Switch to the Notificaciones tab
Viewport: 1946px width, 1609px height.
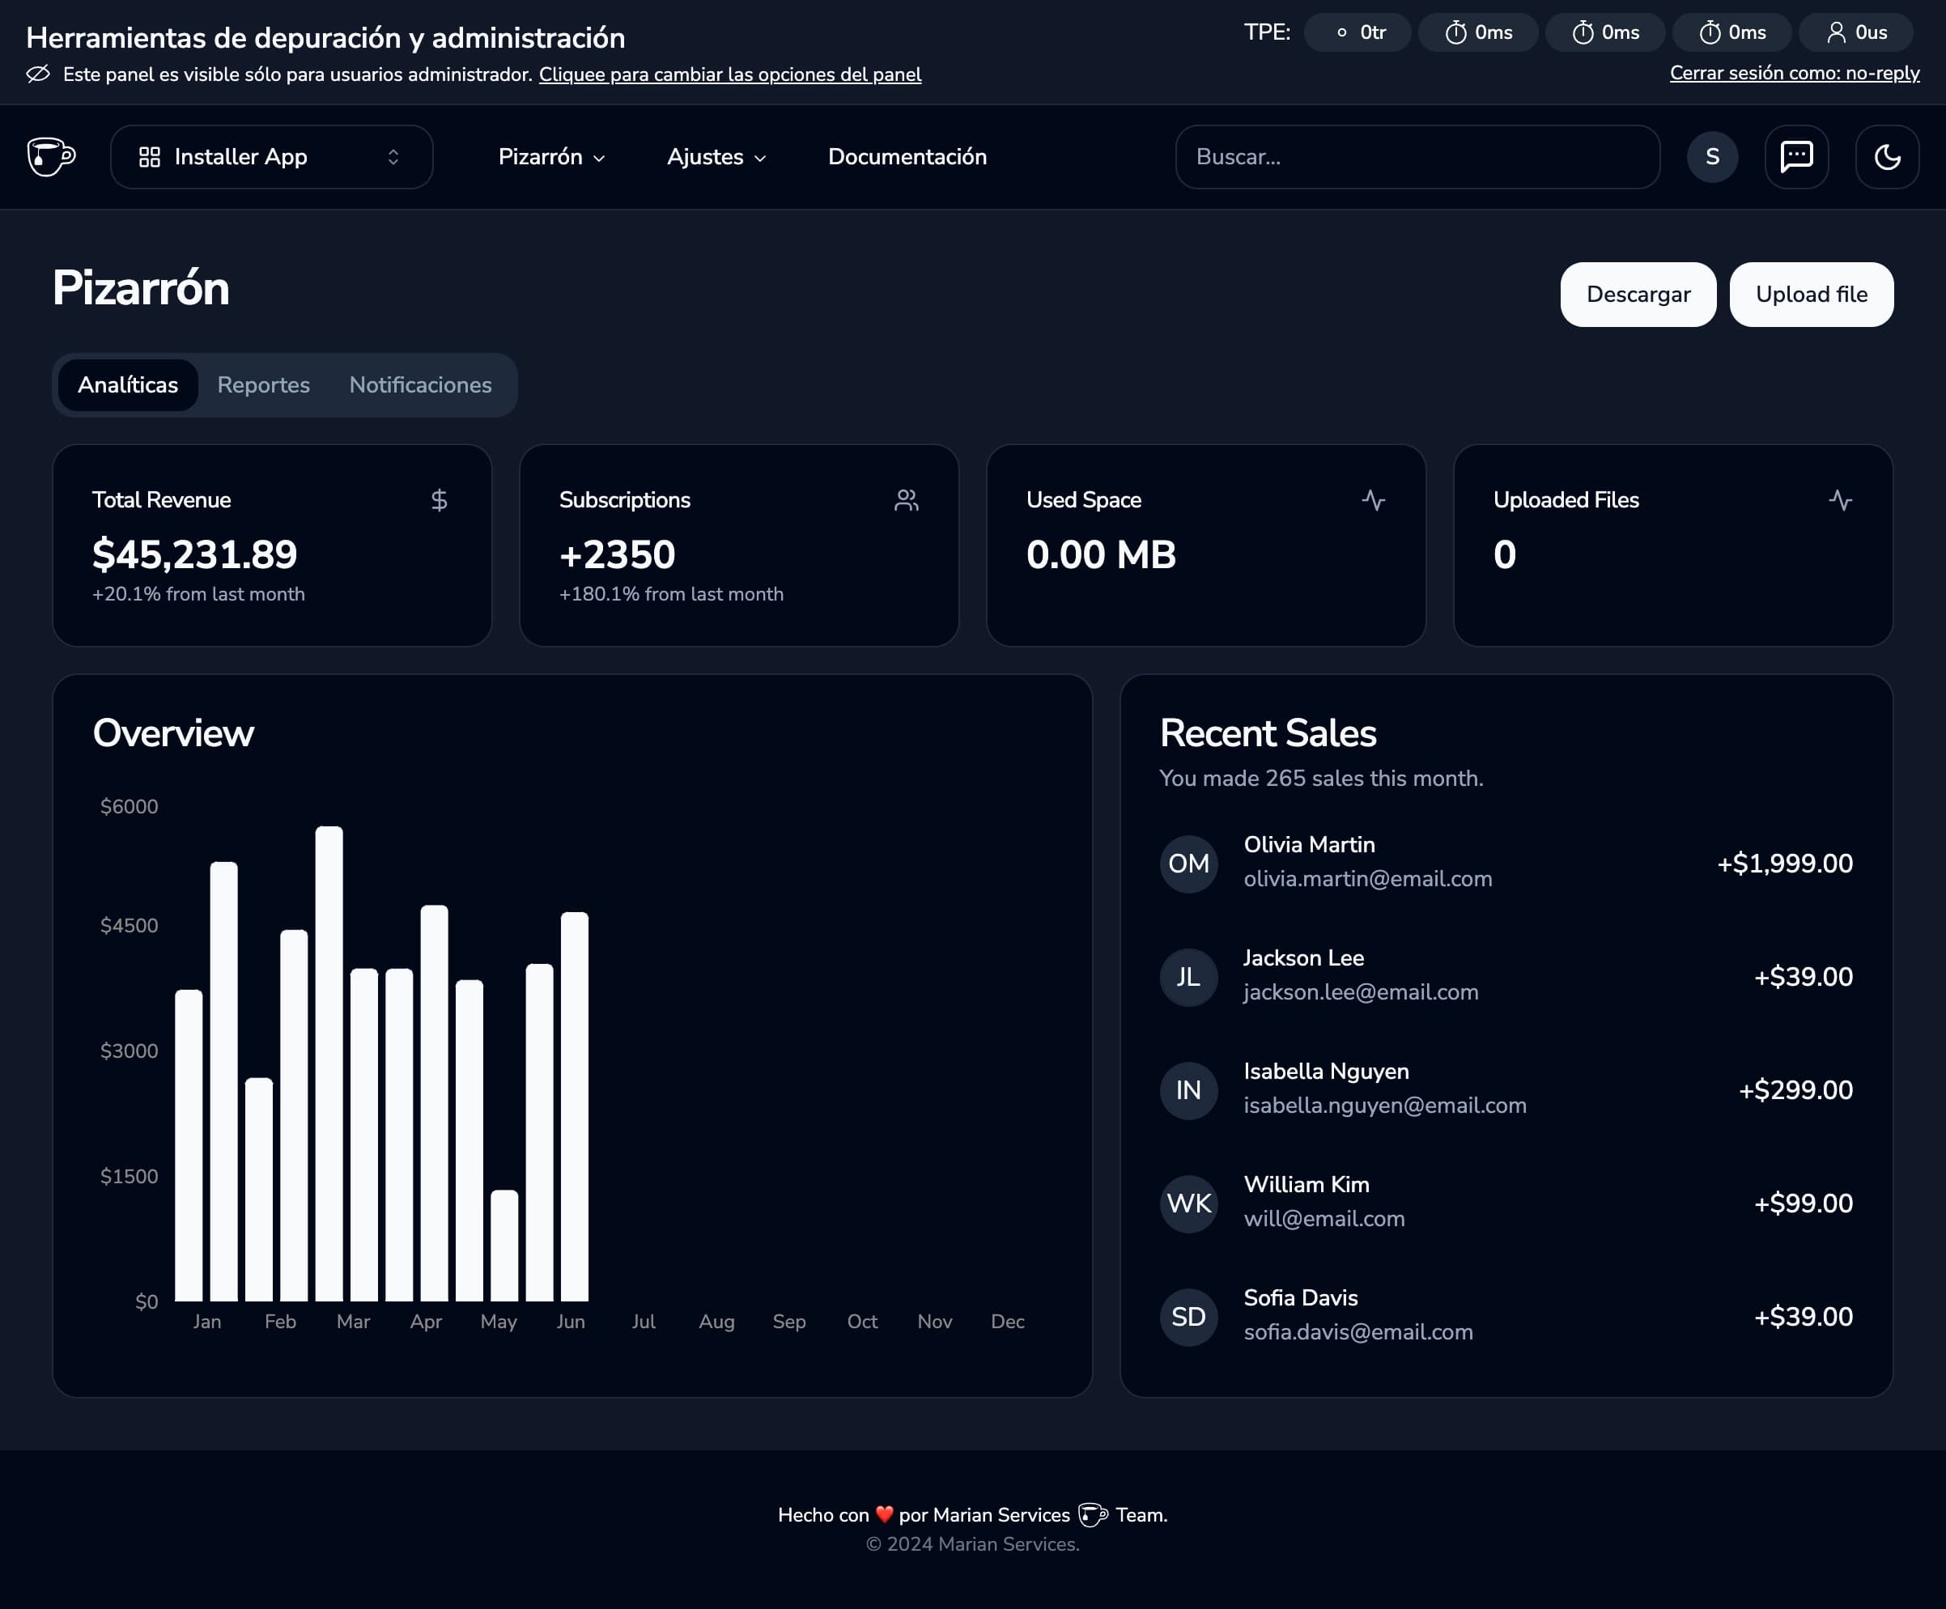[420, 384]
